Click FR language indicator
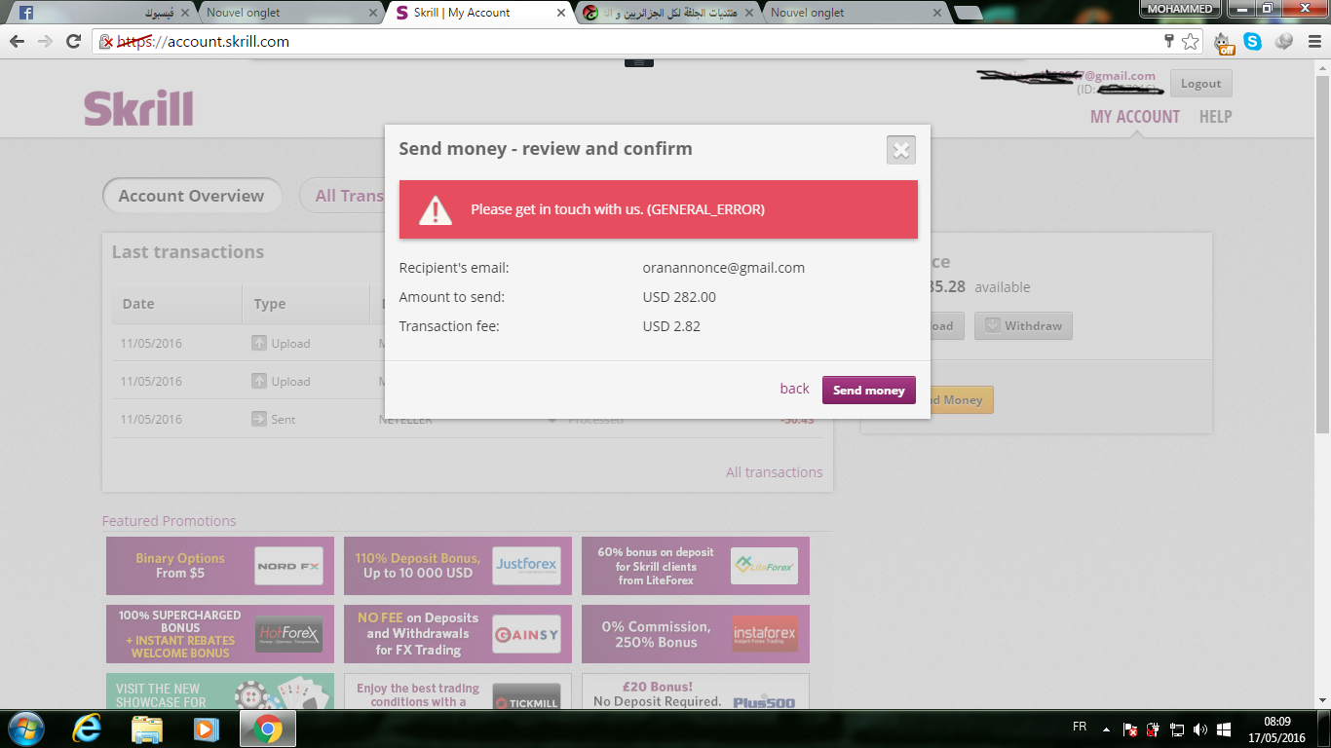This screenshot has height=748, width=1331. (x=1080, y=727)
